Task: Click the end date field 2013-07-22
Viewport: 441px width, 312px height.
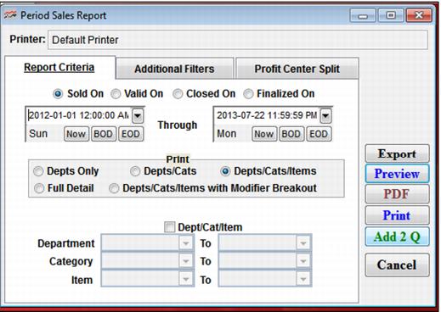Action: [x=267, y=115]
